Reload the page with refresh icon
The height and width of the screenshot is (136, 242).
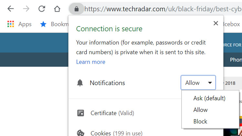tap(42, 9)
